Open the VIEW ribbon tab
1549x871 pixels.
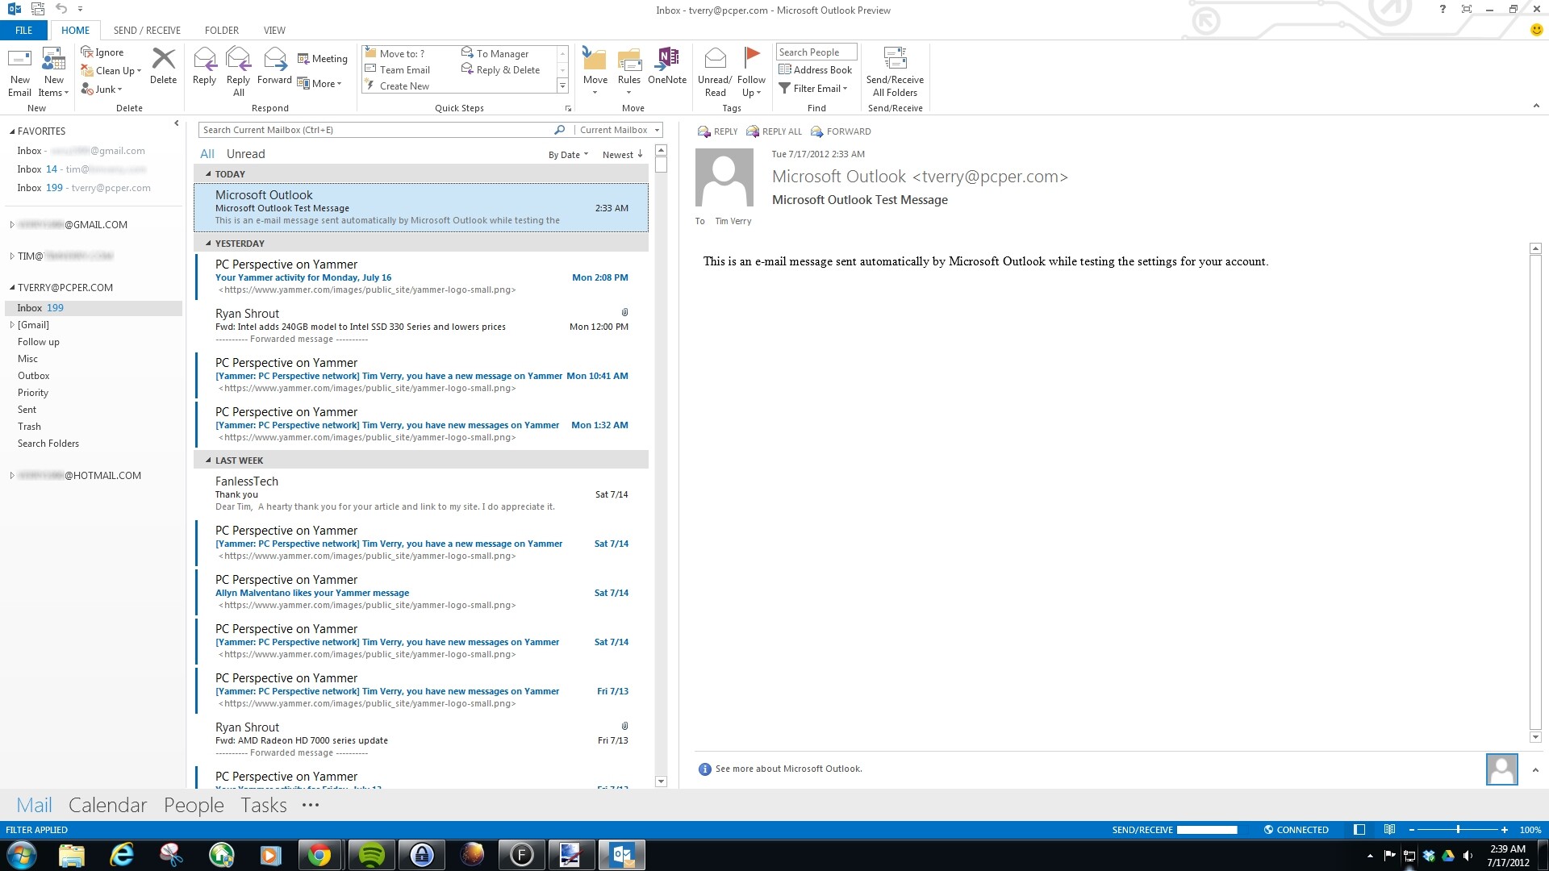(x=274, y=31)
